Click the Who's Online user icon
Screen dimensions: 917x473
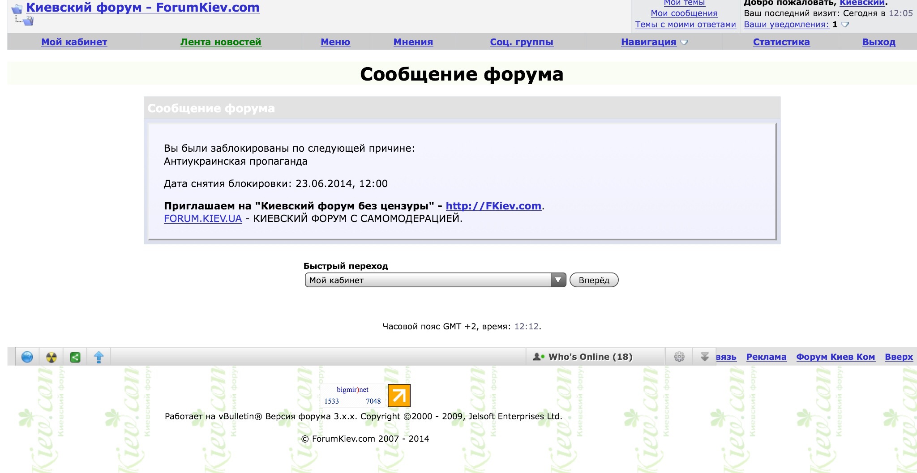tap(539, 357)
